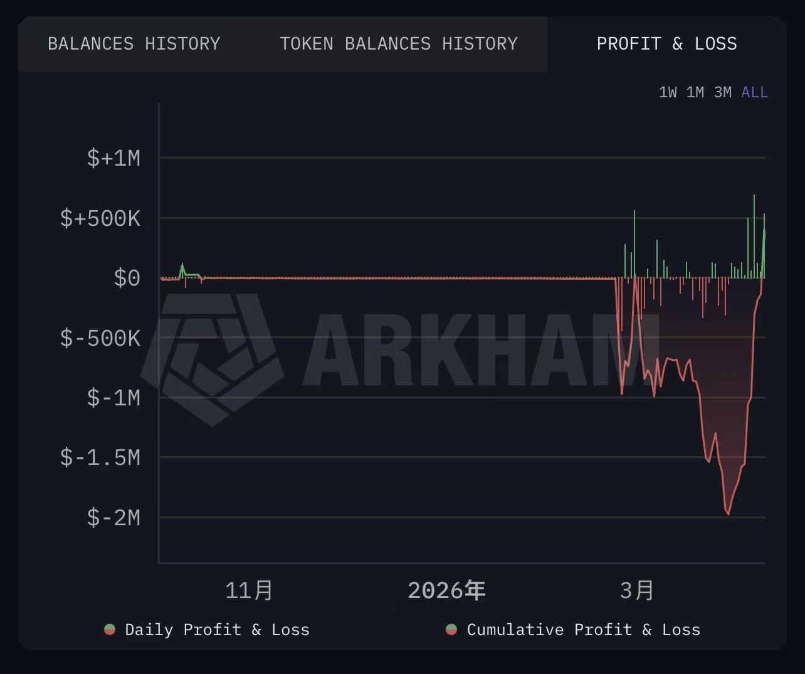This screenshot has width=805, height=674.
Task: Switch to Token Balances History tab
Action: coord(399,44)
